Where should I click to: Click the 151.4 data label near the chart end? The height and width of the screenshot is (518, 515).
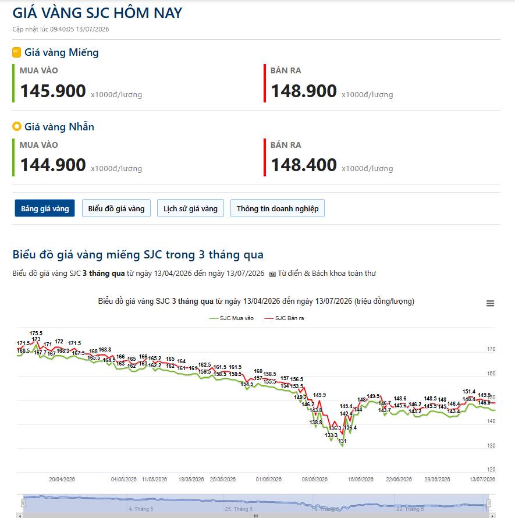coord(469,392)
